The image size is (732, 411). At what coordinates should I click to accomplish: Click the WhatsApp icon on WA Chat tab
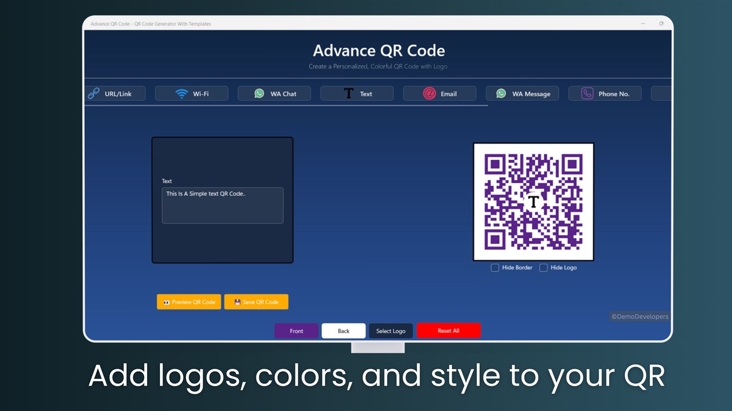(258, 93)
